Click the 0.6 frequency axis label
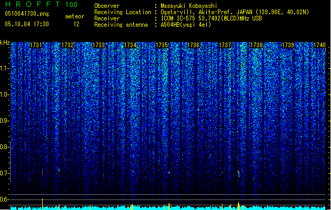Viewport: 331px width, 210px height. point(4,199)
